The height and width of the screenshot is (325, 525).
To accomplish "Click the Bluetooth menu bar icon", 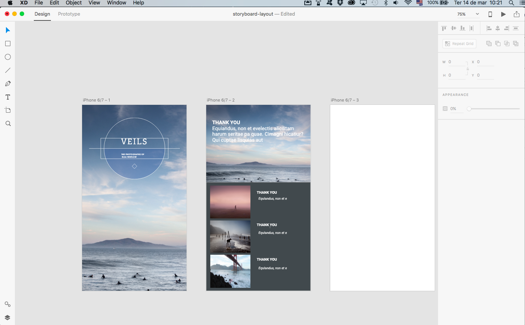I will click(x=386, y=3).
